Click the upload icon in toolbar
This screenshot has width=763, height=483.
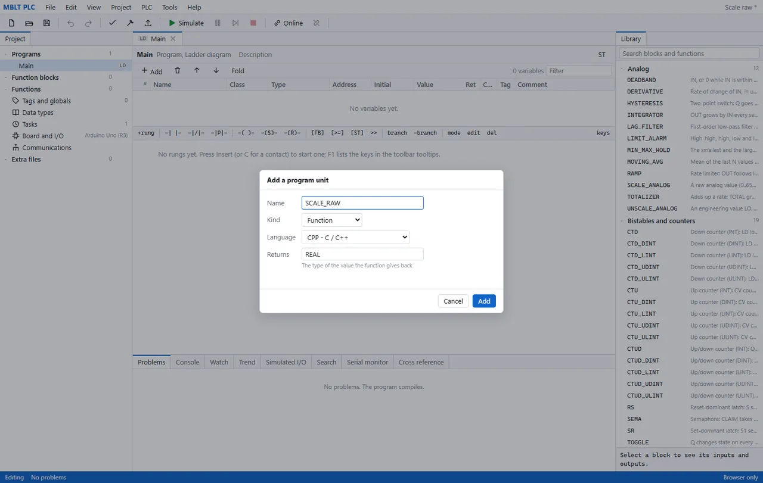click(148, 23)
